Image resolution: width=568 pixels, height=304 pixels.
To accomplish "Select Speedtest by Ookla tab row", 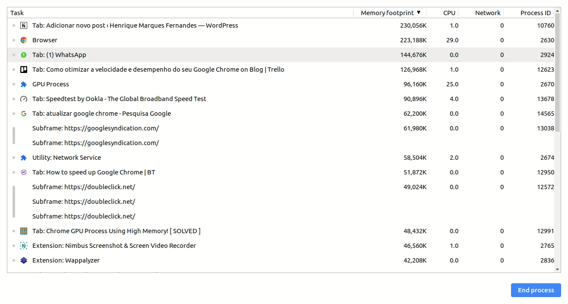I will (x=281, y=99).
